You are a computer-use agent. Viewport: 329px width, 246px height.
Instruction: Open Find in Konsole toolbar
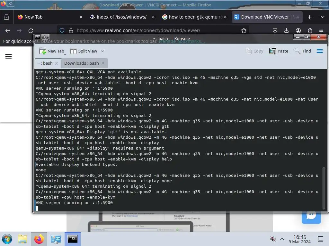(303, 51)
